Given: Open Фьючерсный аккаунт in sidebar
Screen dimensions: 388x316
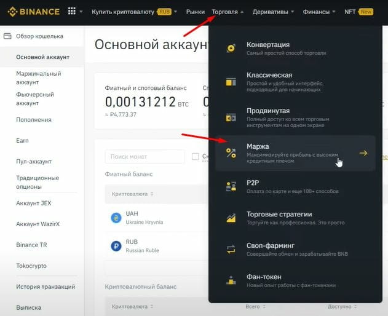Looking at the screenshot, I should pyautogui.click(x=35, y=99).
